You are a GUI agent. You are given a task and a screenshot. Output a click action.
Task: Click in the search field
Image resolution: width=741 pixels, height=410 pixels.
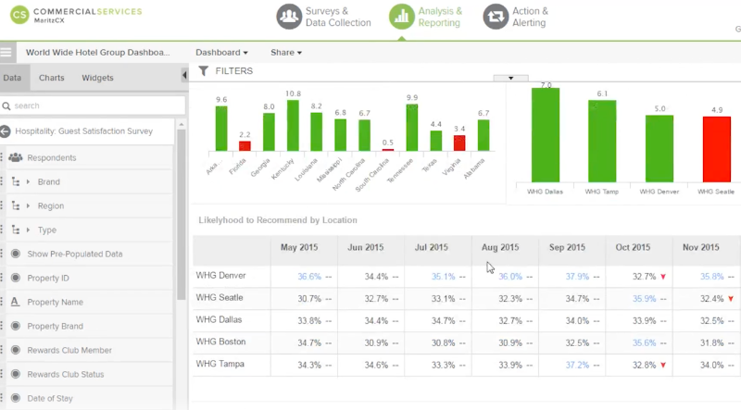pos(93,106)
